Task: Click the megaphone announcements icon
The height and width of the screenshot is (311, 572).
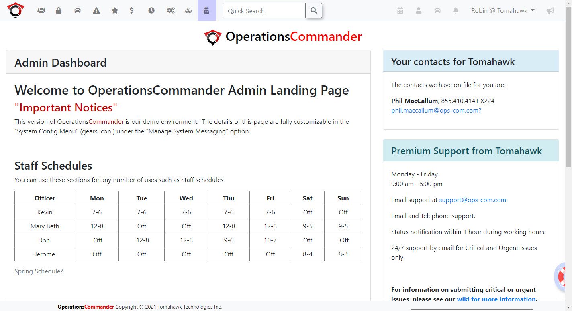Action: [x=550, y=10]
